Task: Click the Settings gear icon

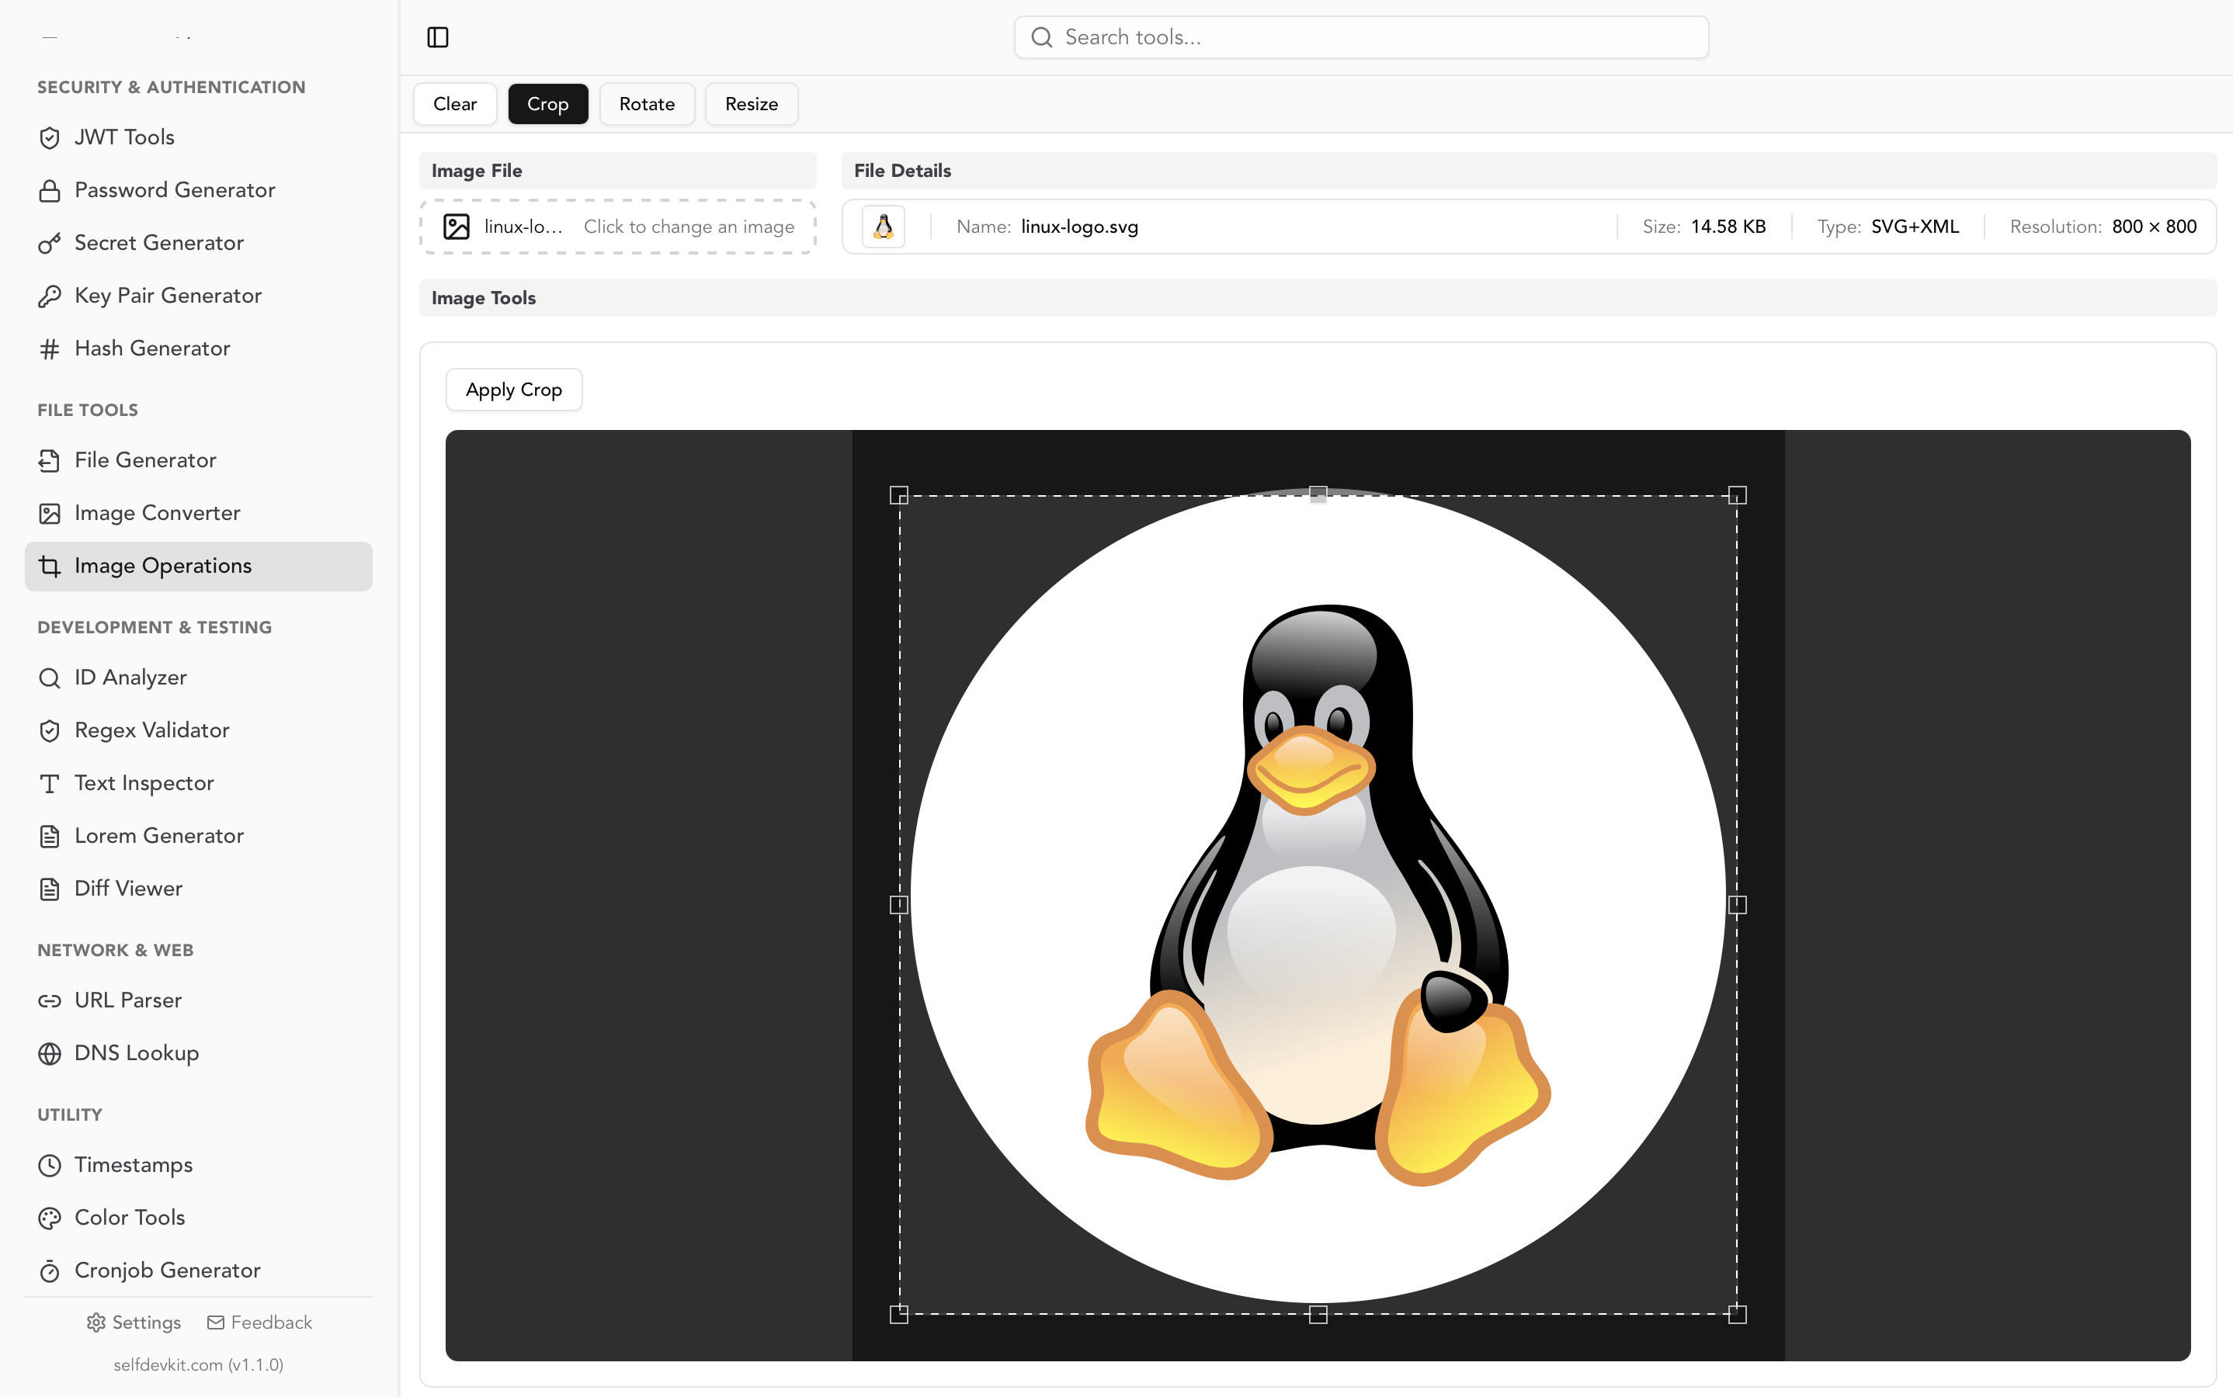Action: pyautogui.click(x=96, y=1322)
